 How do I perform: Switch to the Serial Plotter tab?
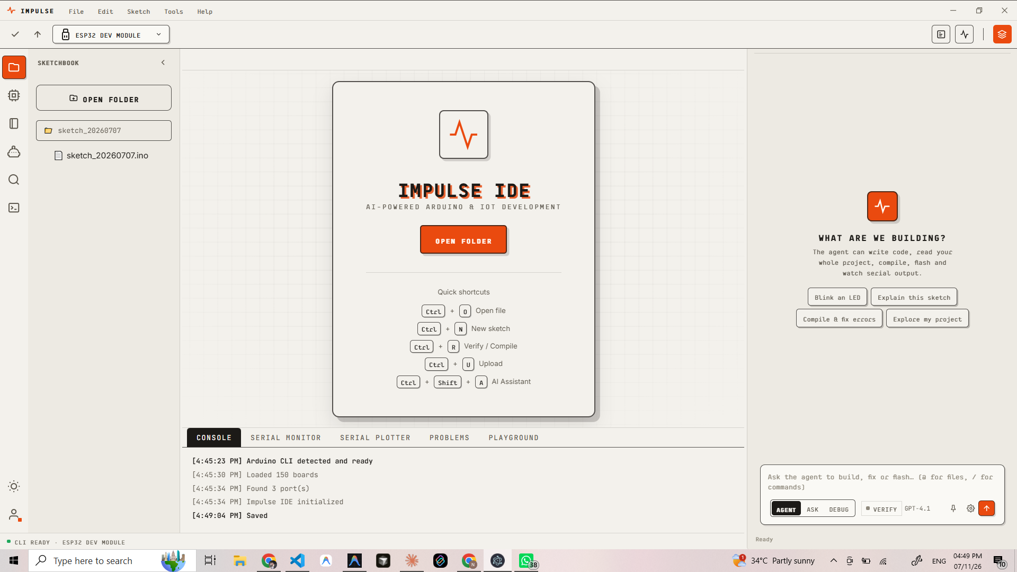click(375, 437)
